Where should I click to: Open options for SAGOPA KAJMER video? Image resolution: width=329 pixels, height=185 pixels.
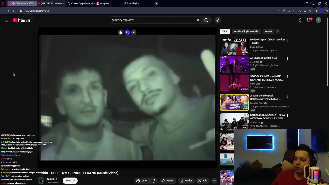tap(287, 77)
